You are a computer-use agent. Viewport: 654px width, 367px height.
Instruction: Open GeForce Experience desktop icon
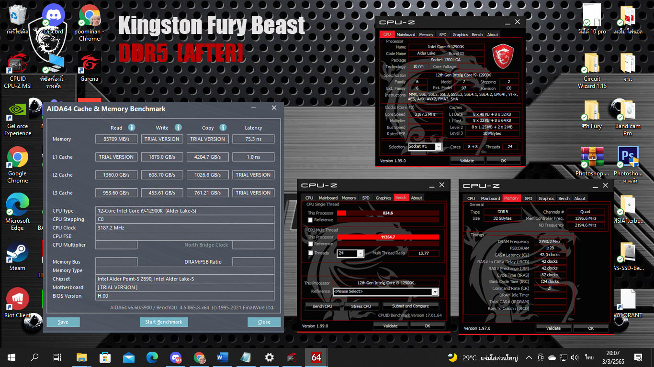click(18, 111)
